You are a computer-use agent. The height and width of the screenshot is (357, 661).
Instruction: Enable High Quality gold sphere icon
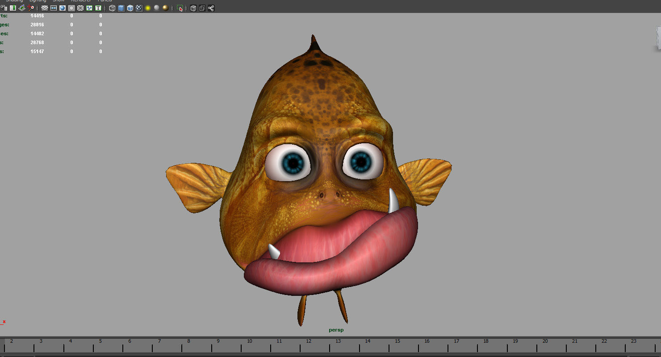coord(166,8)
